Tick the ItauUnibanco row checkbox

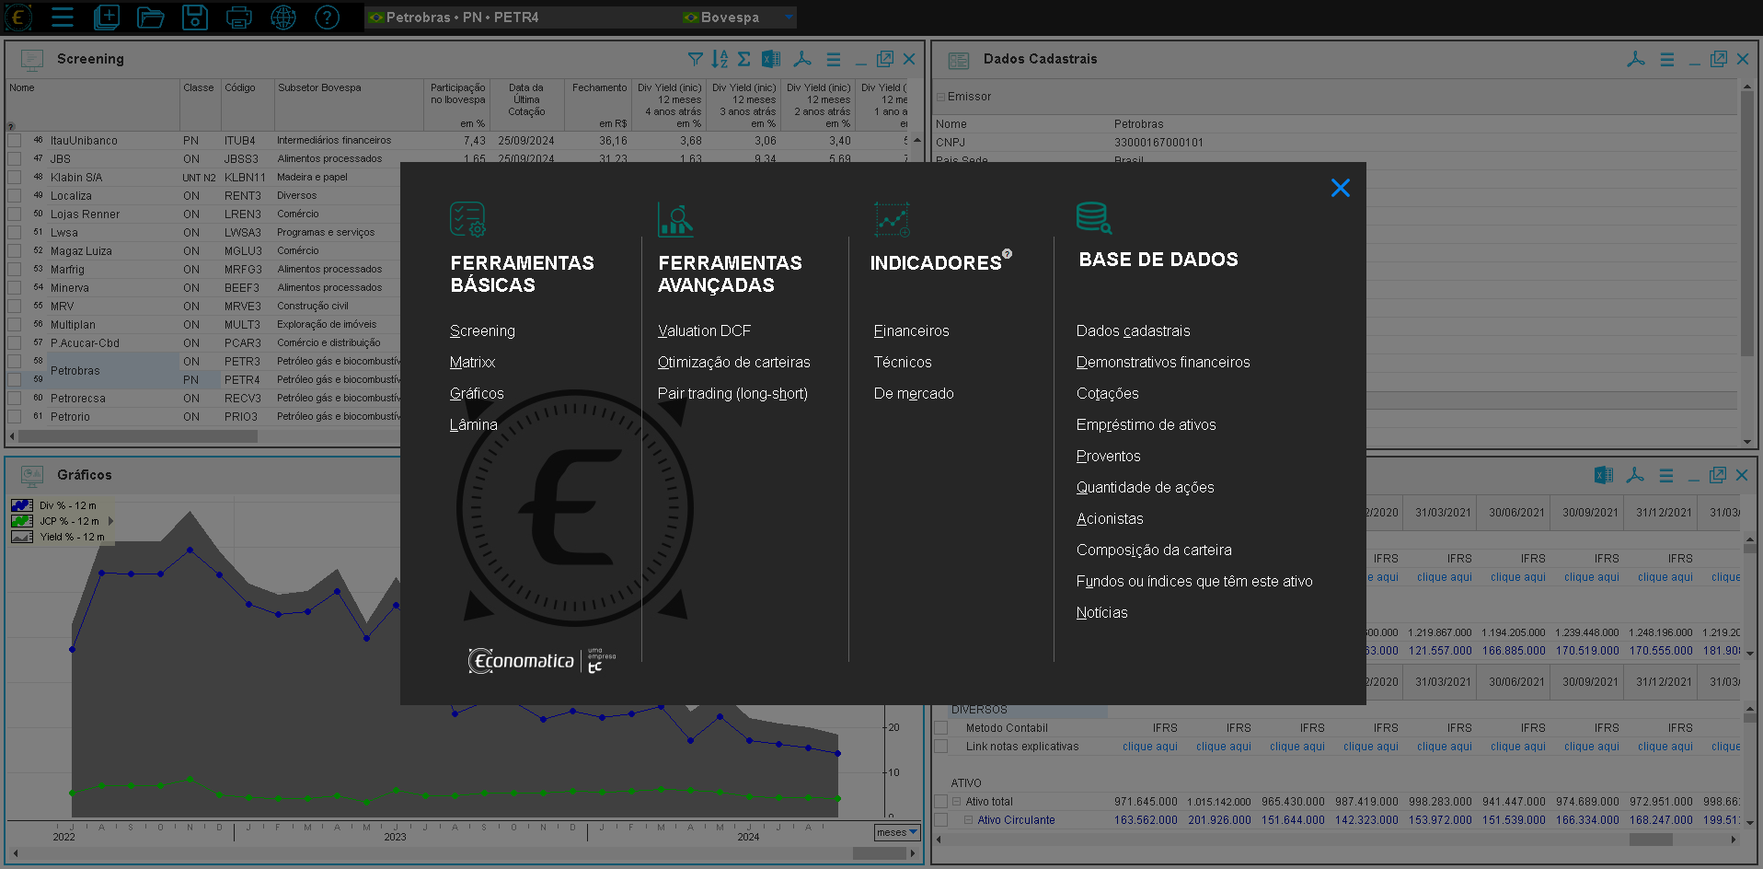pyautogui.click(x=15, y=141)
